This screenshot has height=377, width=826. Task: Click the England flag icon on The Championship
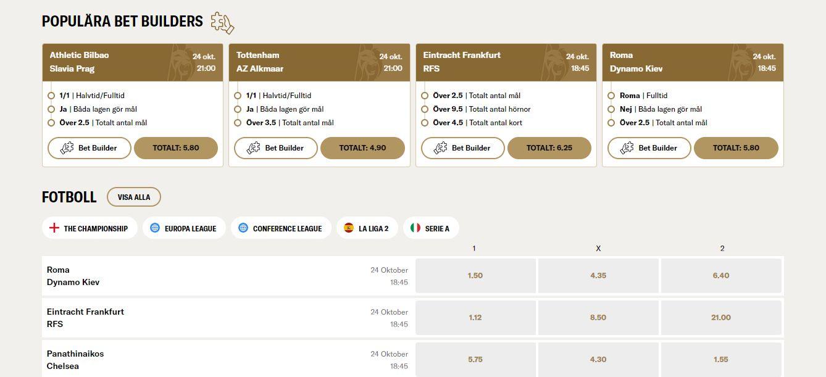click(x=54, y=228)
